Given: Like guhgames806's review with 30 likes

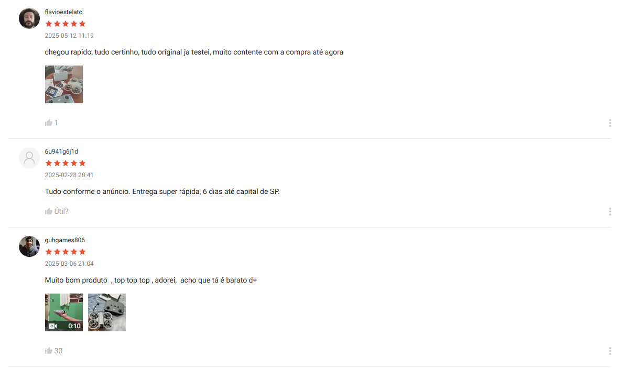Looking at the screenshot, I should click(x=48, y=351).
